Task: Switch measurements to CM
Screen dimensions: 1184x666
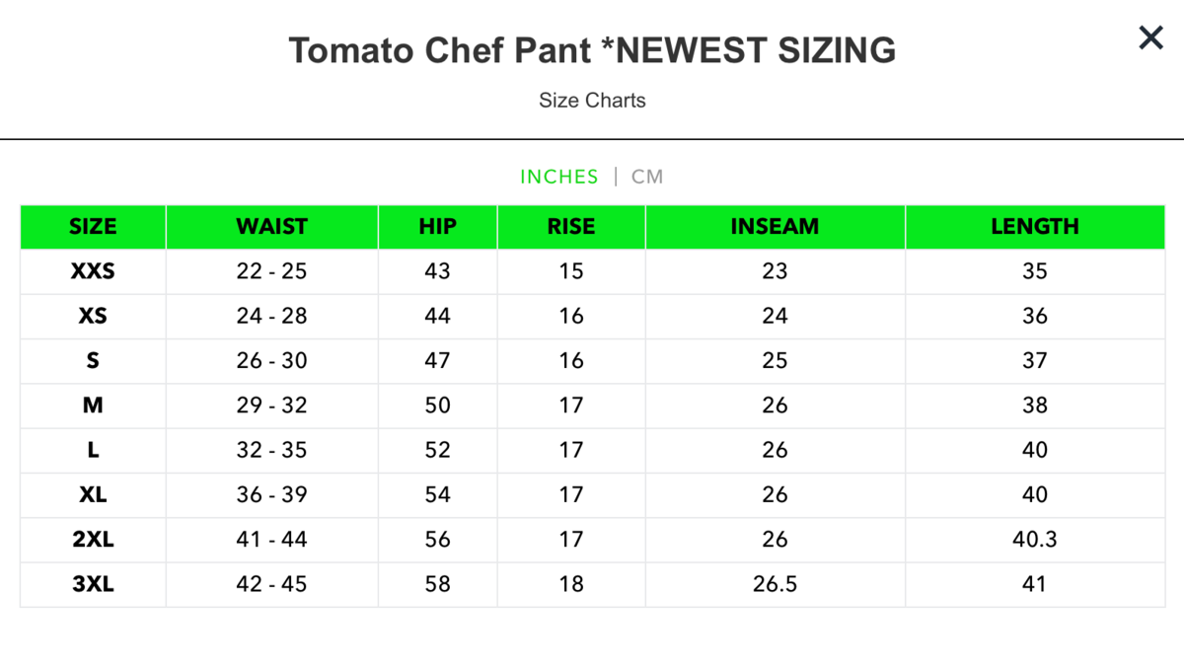Action: point(647,177)
